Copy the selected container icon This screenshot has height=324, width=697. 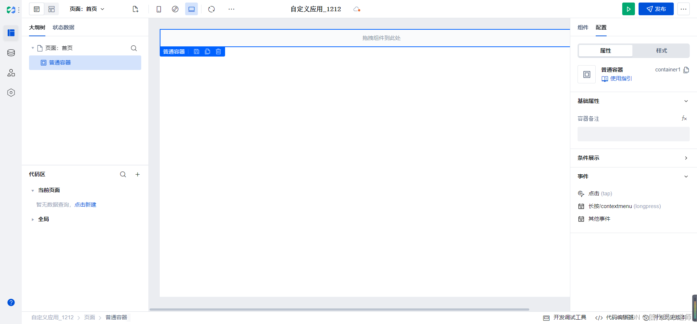tap(207, 52)
